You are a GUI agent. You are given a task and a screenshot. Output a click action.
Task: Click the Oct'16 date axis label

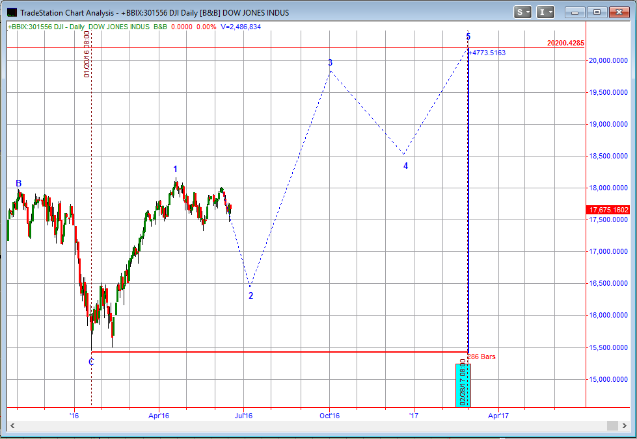(329, 416)
